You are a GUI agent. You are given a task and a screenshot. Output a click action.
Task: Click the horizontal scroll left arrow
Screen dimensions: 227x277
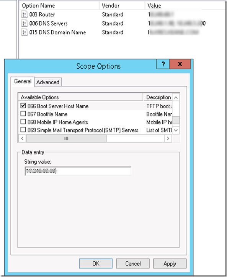tap(22, 138)
